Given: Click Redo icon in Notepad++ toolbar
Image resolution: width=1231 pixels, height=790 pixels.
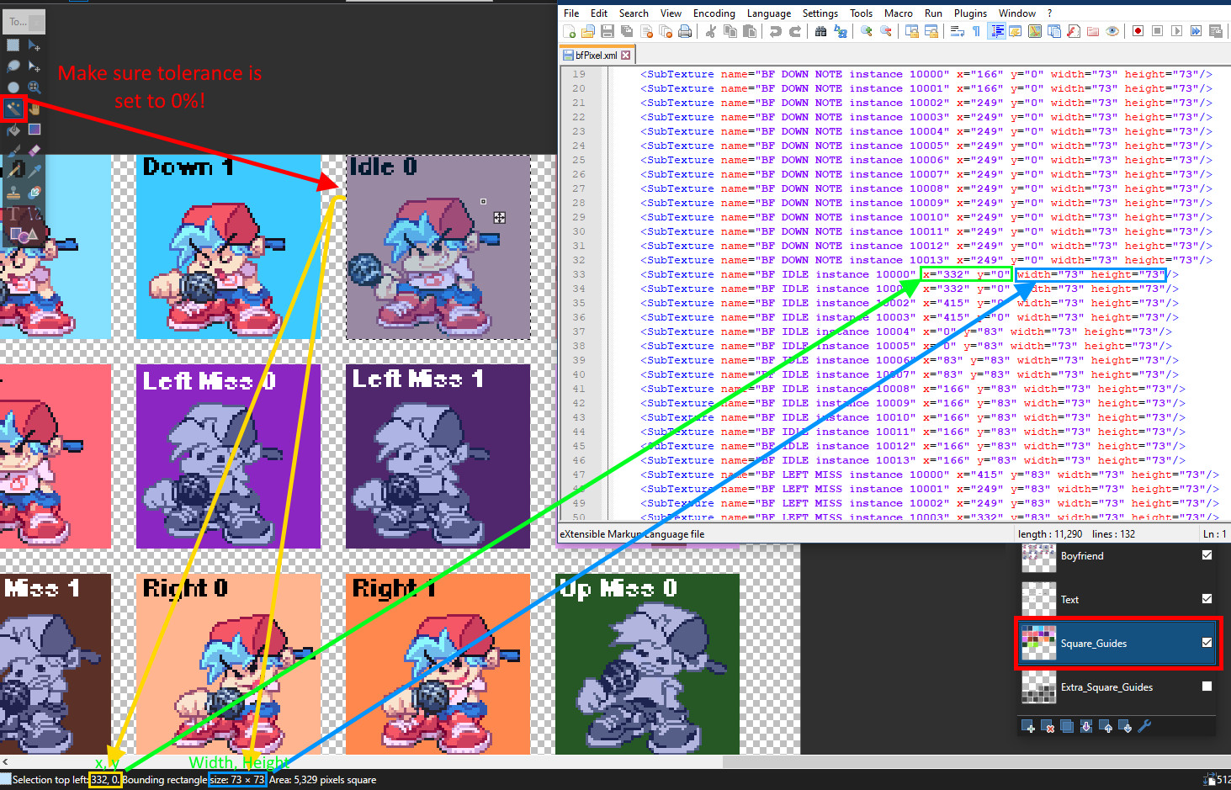Looking at the screenshot, I should (794, 31).
